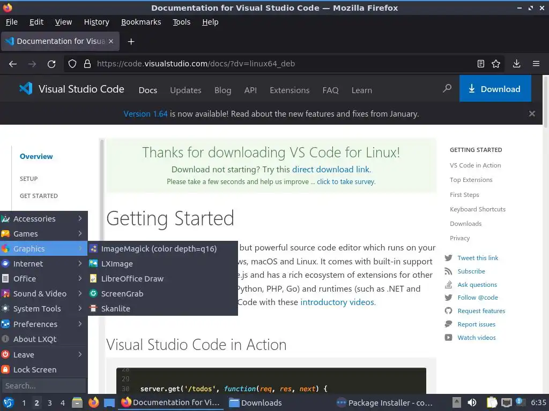Open the Help menu
549x411 pixels.
pos(210,22)
